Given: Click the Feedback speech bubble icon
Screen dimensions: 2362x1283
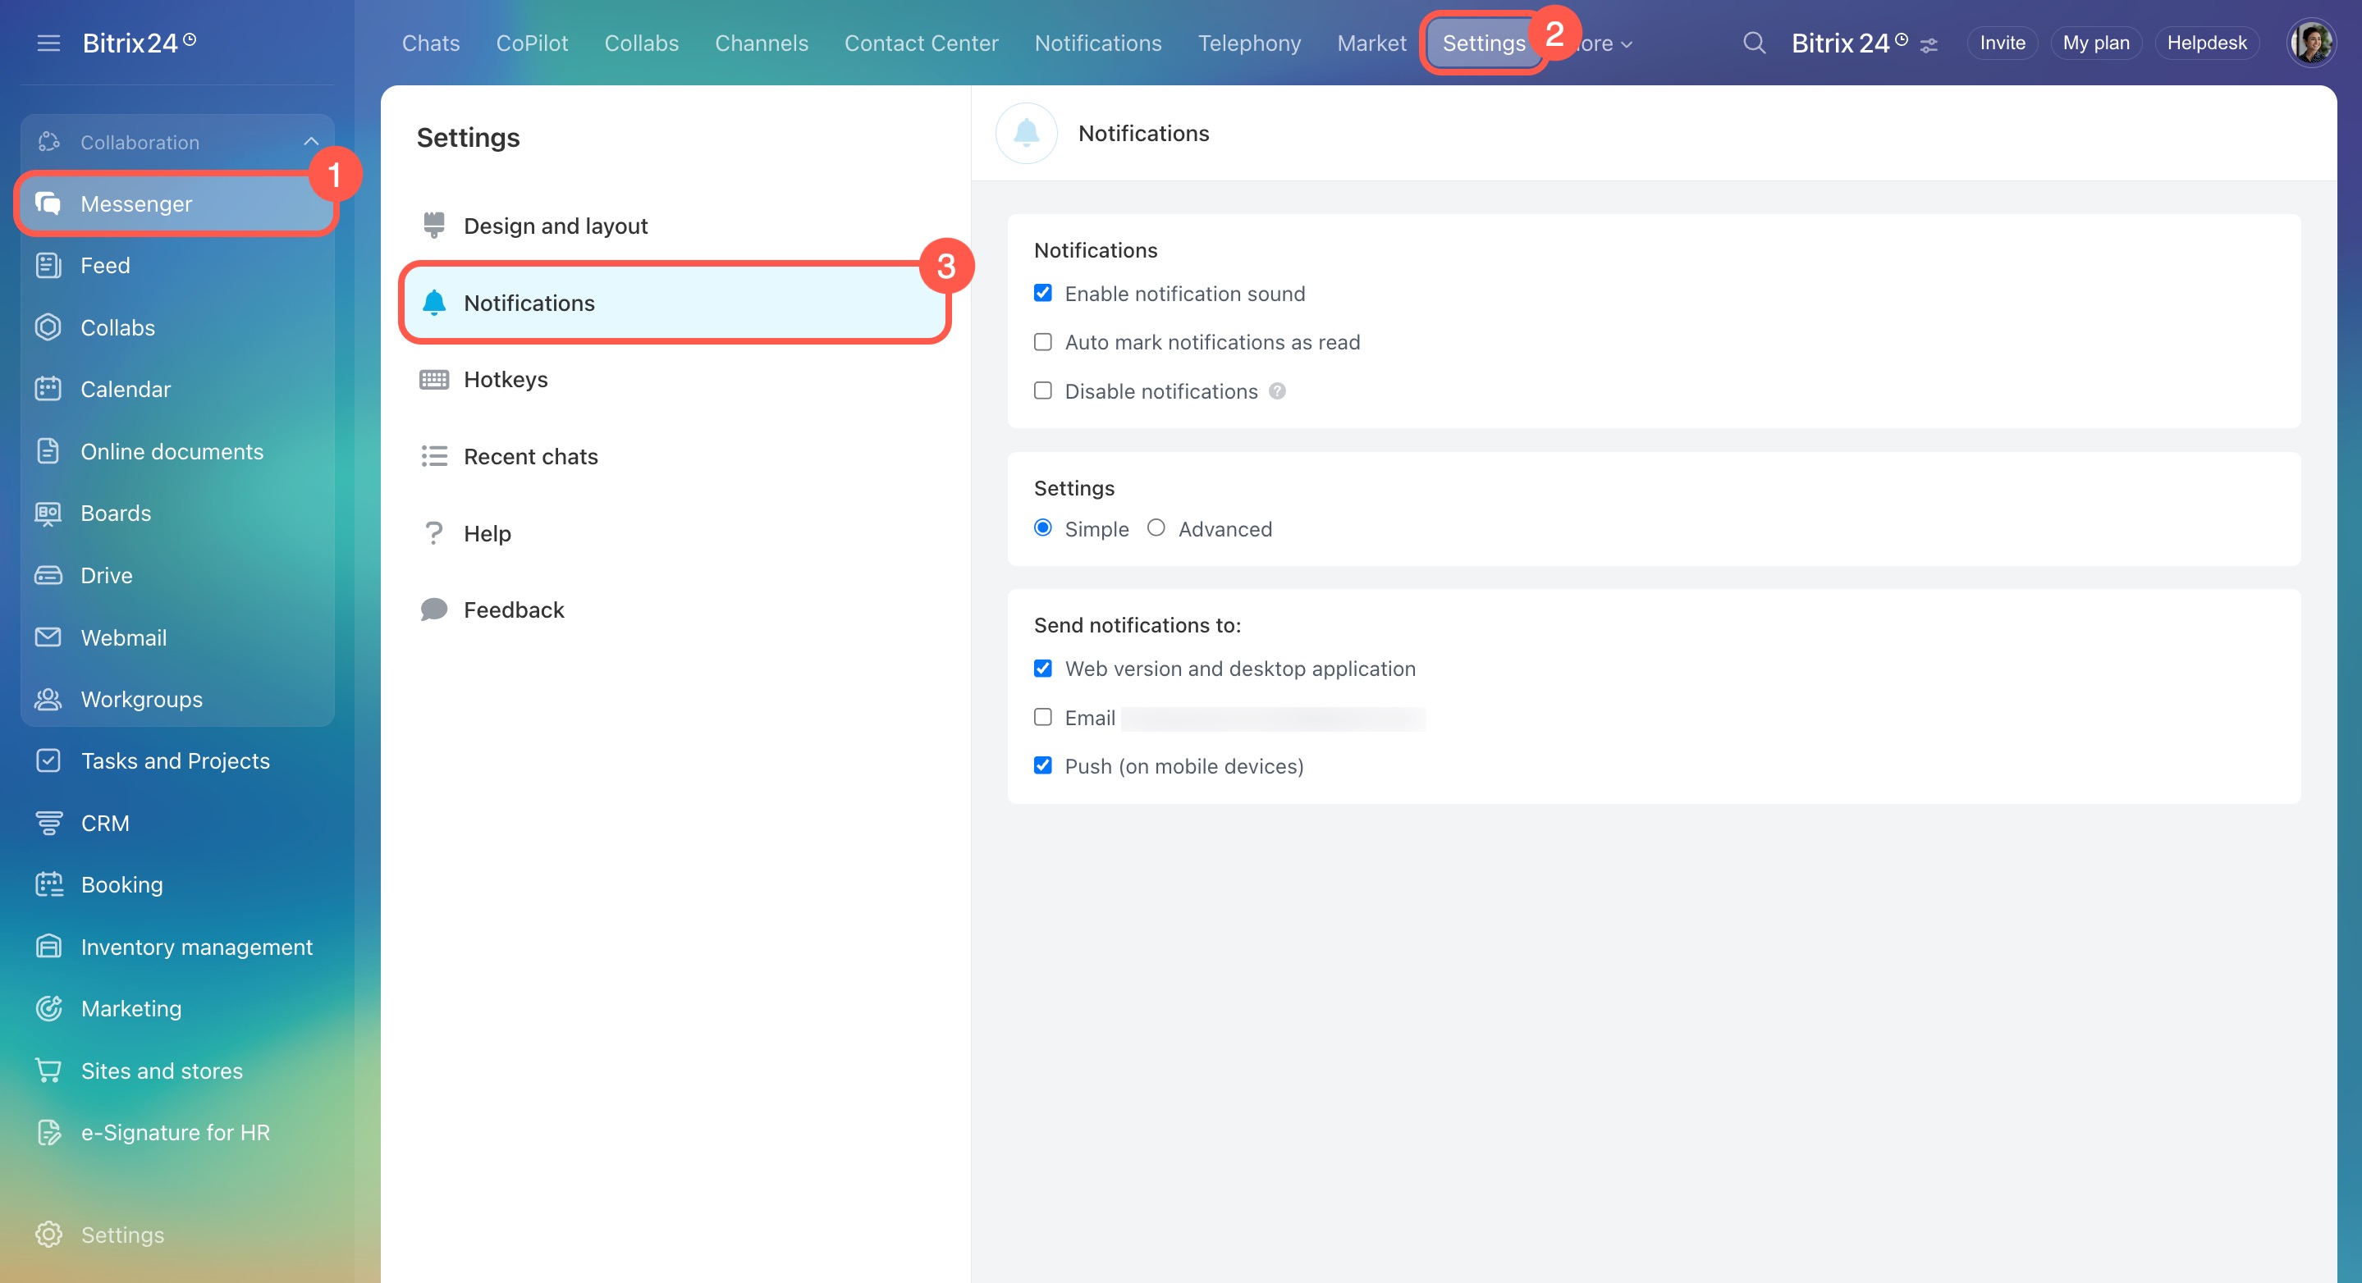Looking at the screenshot, I should 433,610.
